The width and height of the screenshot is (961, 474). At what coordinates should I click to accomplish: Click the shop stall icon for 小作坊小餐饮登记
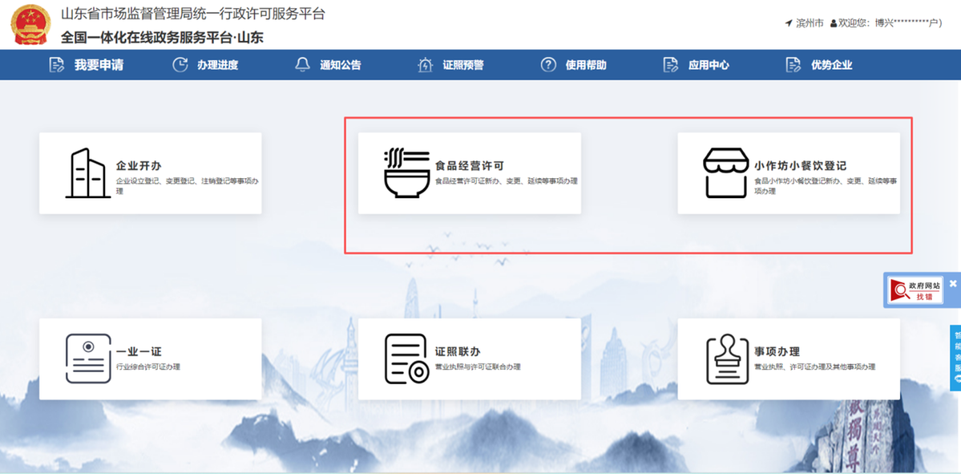(725, 173)
